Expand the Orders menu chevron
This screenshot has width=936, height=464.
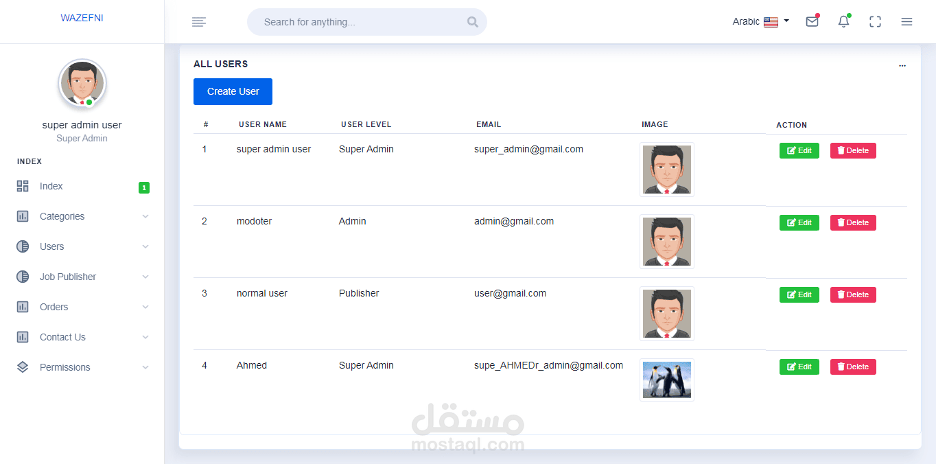[x=145, y=307]
